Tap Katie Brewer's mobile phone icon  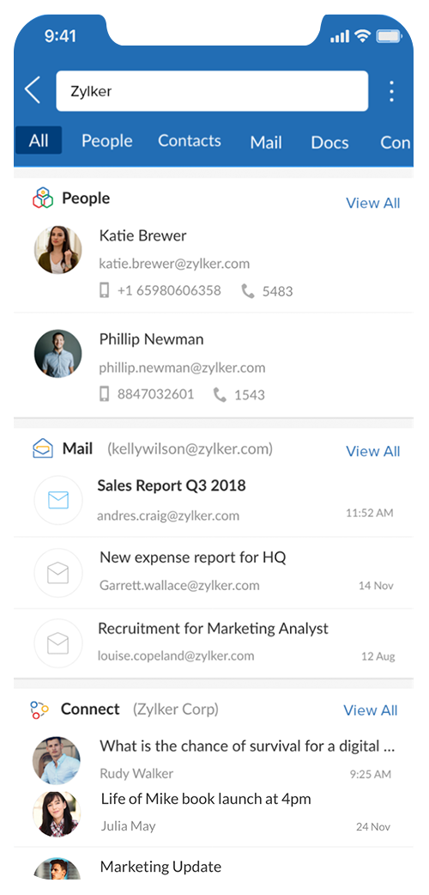coord(105,290)
